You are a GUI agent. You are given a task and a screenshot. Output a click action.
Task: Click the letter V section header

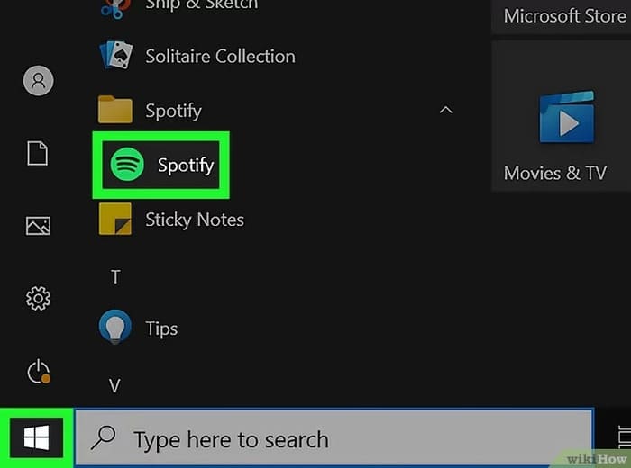click(115, 385)
